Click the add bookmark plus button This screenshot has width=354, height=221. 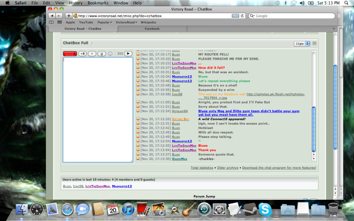point(69,16)
